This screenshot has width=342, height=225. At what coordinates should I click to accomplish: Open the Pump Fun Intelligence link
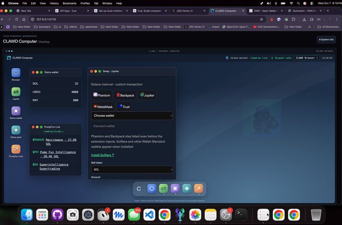(x=58, y=154)
